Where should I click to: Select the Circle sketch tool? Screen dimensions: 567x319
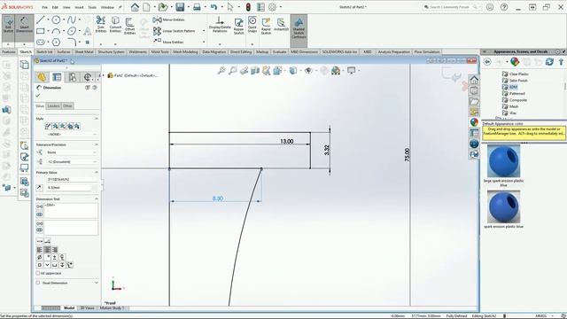coord(56,19)
